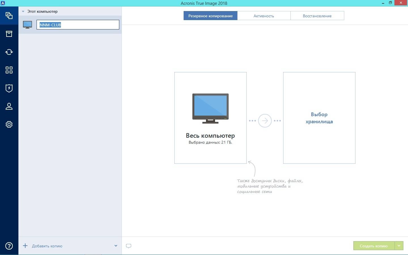Image resolution: width=408 pixels, height=255 pixels.
Task: Select 'Весь компьютер' backup source
Action: [x=211, y=118]
